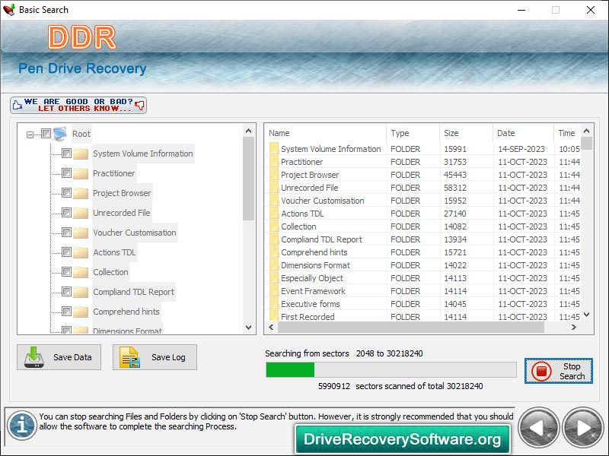Screen dimensions: 609x456
Task: Go to next step with forward arrow
Action: click(583, 428)
